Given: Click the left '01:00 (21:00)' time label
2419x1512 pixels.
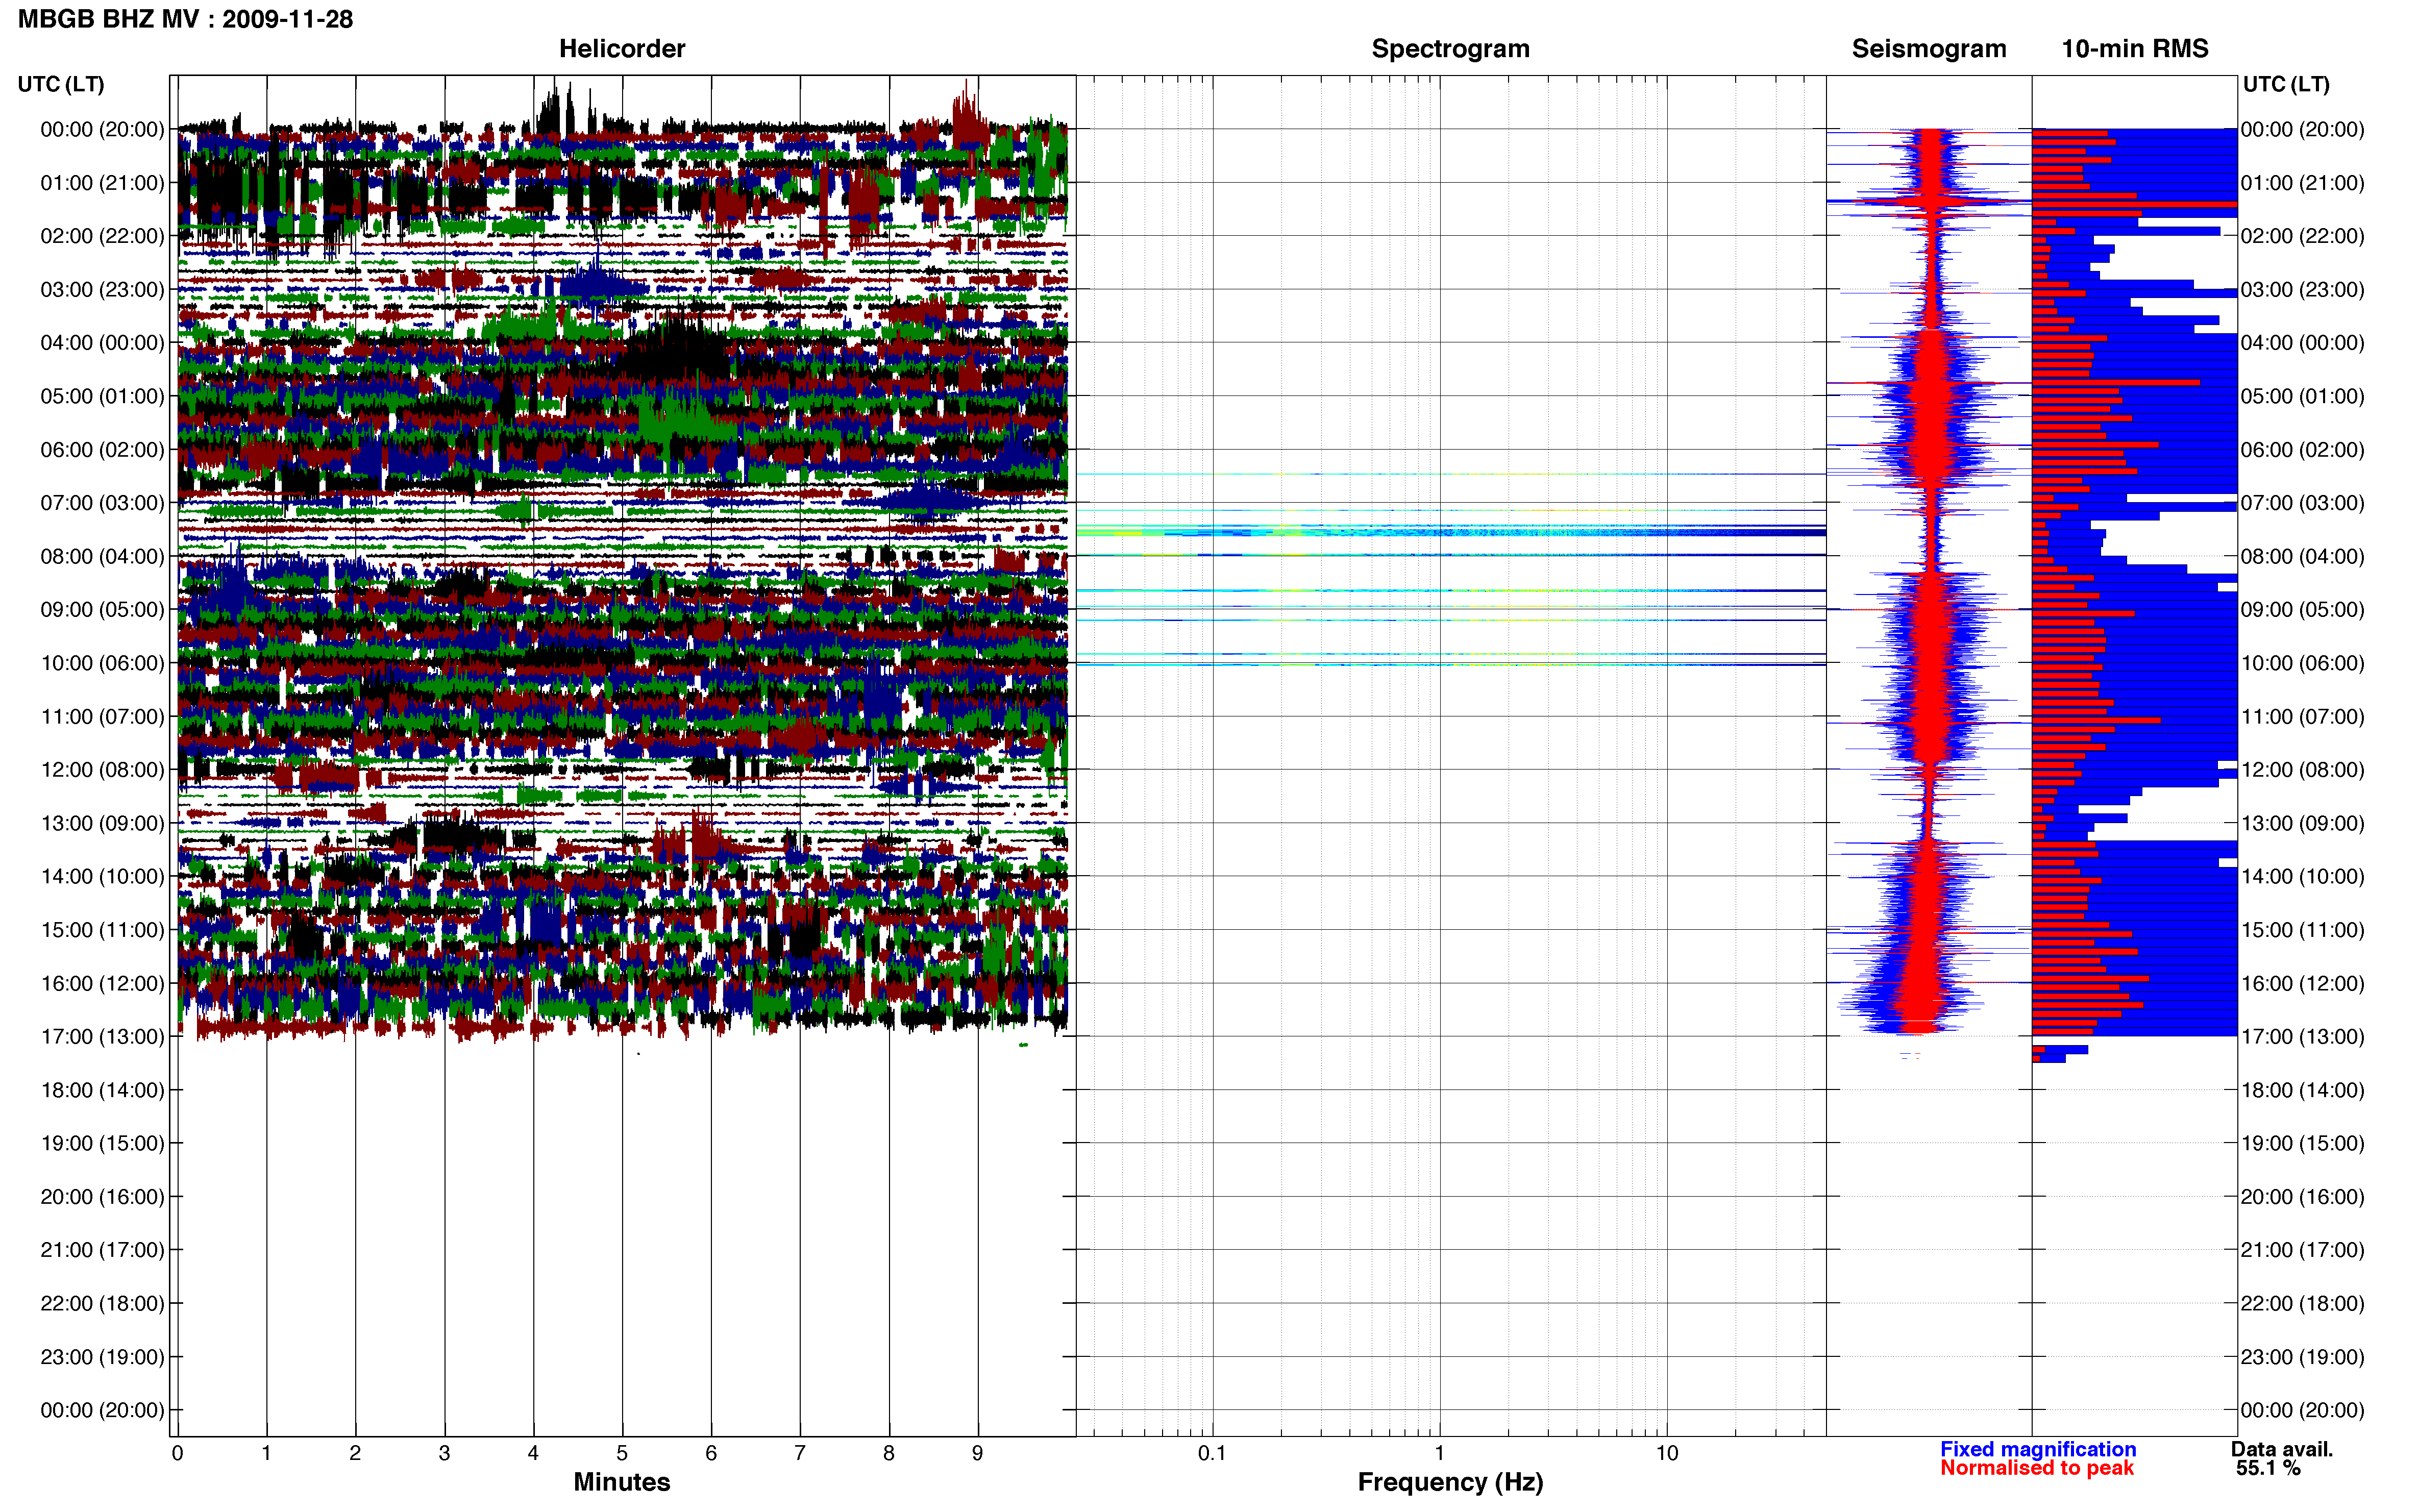Looking at the screenshot, I should (x=102, y=183).
